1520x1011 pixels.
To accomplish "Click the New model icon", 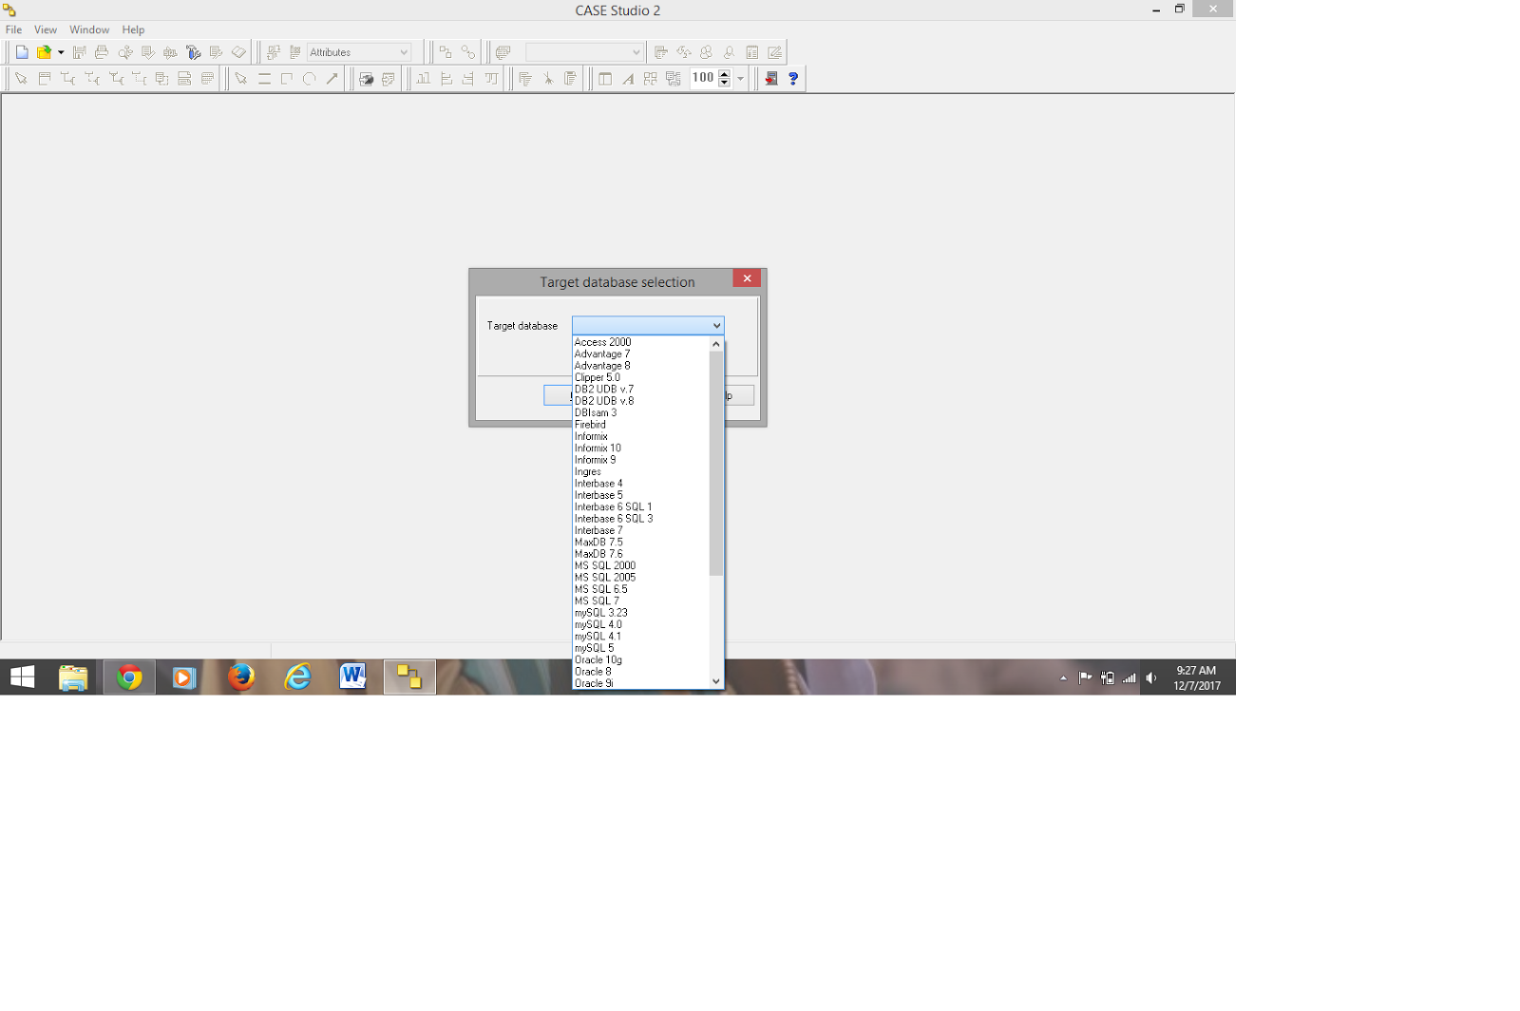I will click(21, 52).
